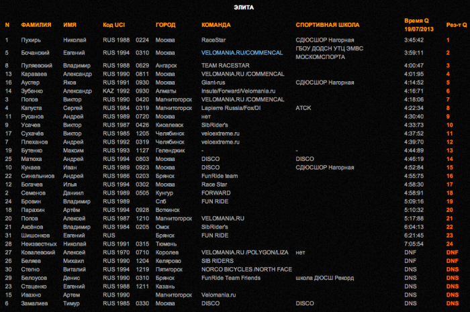Select the surname Неизвестных
Screen dimensions: 470x312
(x=39, y=244)
